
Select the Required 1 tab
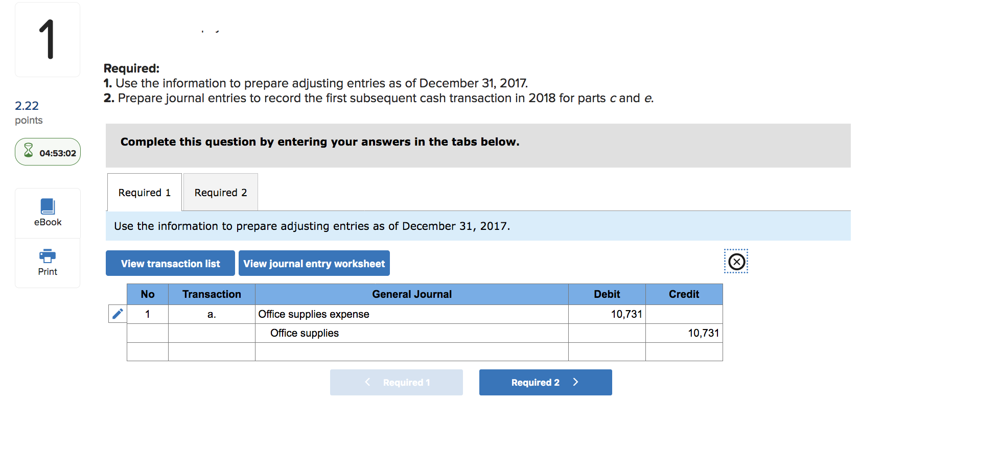coord(145,192)
